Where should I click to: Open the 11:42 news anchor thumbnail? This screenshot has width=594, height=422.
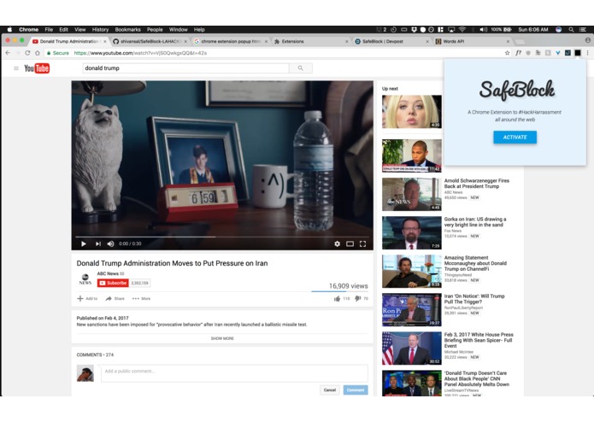pyautogui.click(x=412, y=155)
